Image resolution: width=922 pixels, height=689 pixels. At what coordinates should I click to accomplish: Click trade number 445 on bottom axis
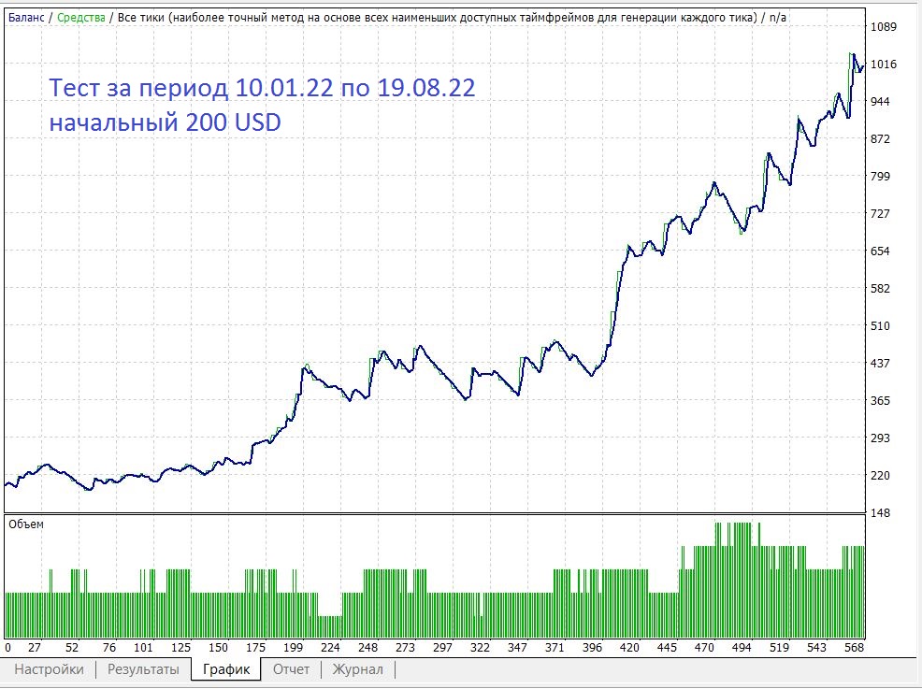click(x=667, y=647)
